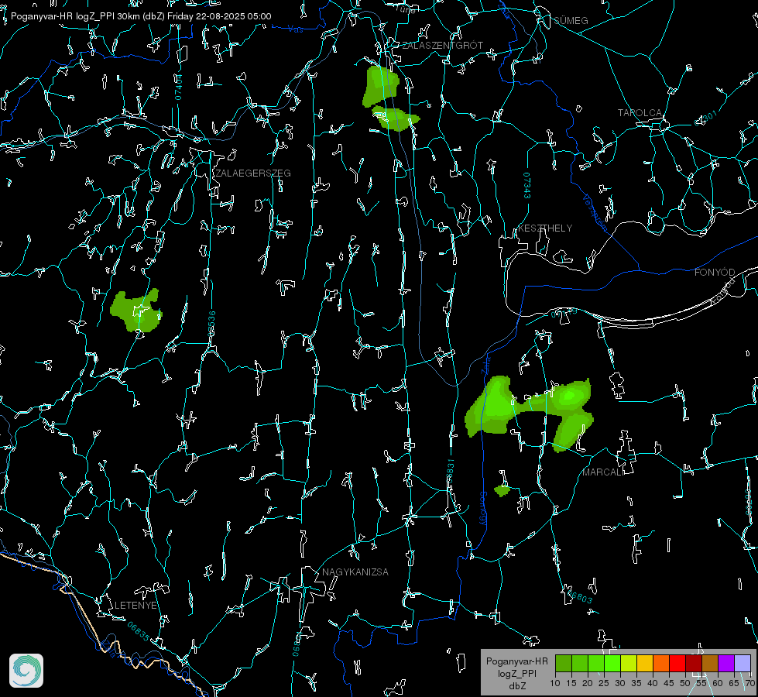Click the Somogy label along the blue line
This screenshot has width=758, height=697.
[483, 508]
